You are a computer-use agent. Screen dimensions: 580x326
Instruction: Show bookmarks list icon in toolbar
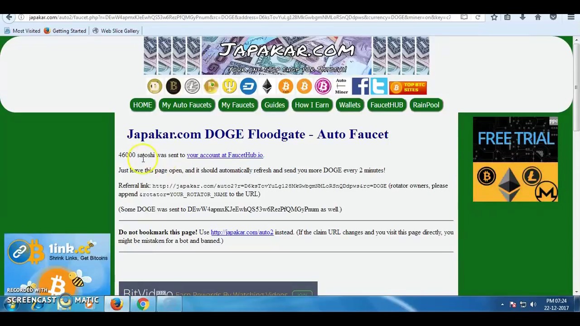click(x=507, y=17)
